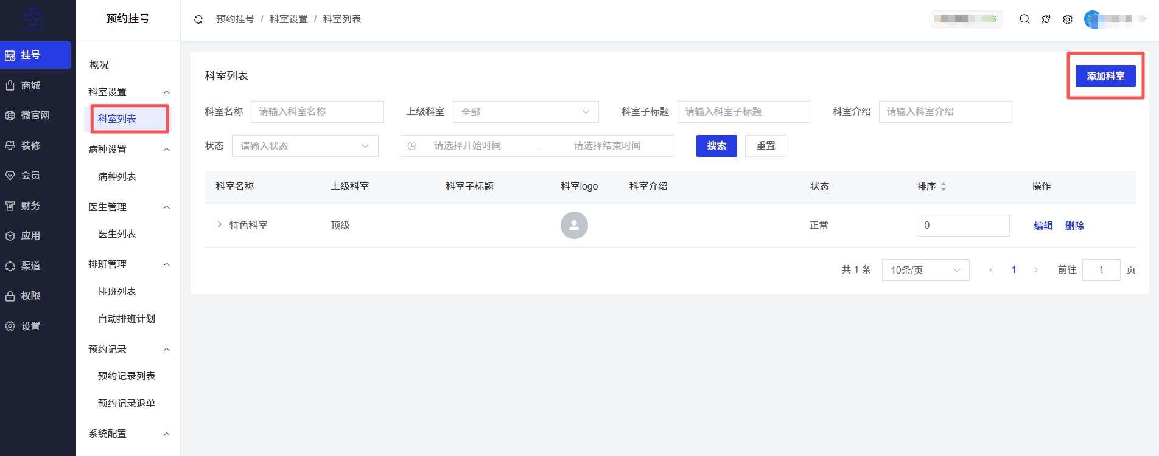Choose the end time field 请选择结束时间
Viewport: 1159px width, 456px height.
coord(607,146)
